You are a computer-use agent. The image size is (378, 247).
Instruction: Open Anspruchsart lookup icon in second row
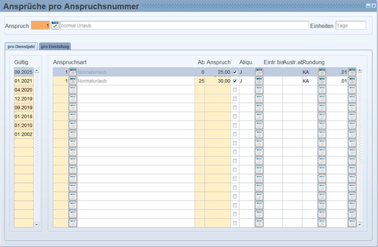[73, 81]
